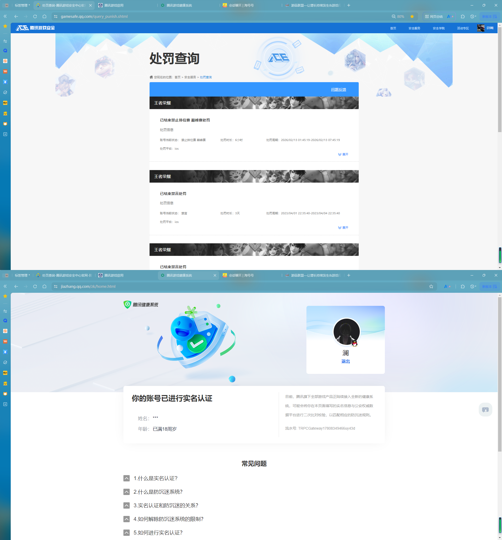Viewport: 502px width, 540px height.
Task: Click the 80% zoom indicator in address bar
Action: pos(398,16)
